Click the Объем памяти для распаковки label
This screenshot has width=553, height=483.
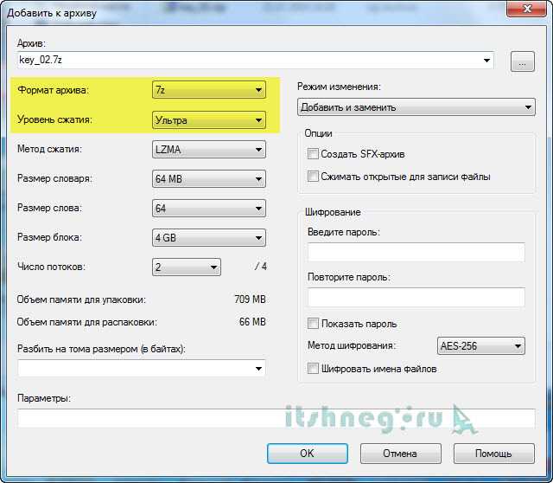point(87,322)
